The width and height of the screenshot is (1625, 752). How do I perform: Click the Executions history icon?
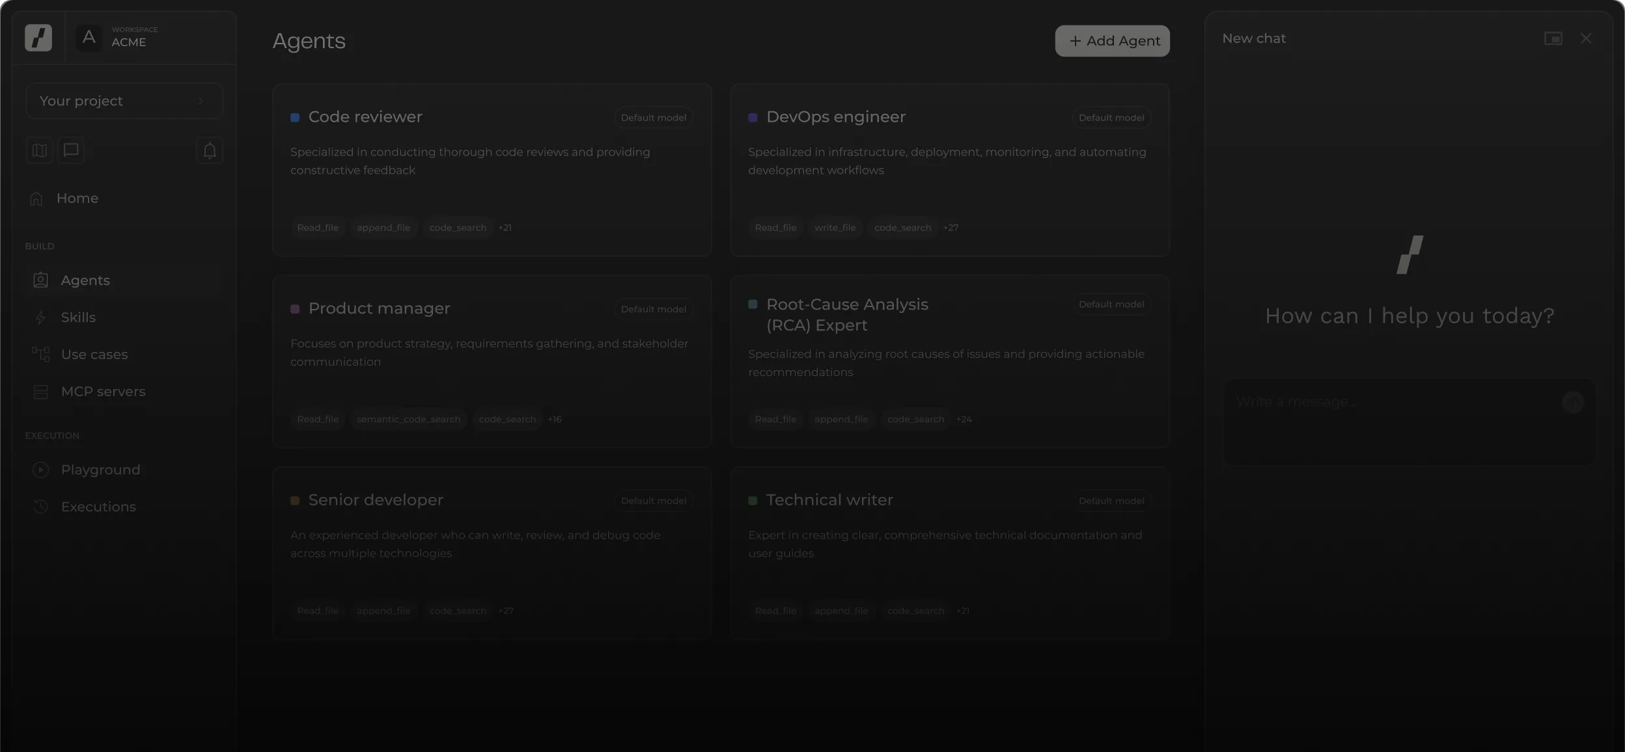[40, 507]
